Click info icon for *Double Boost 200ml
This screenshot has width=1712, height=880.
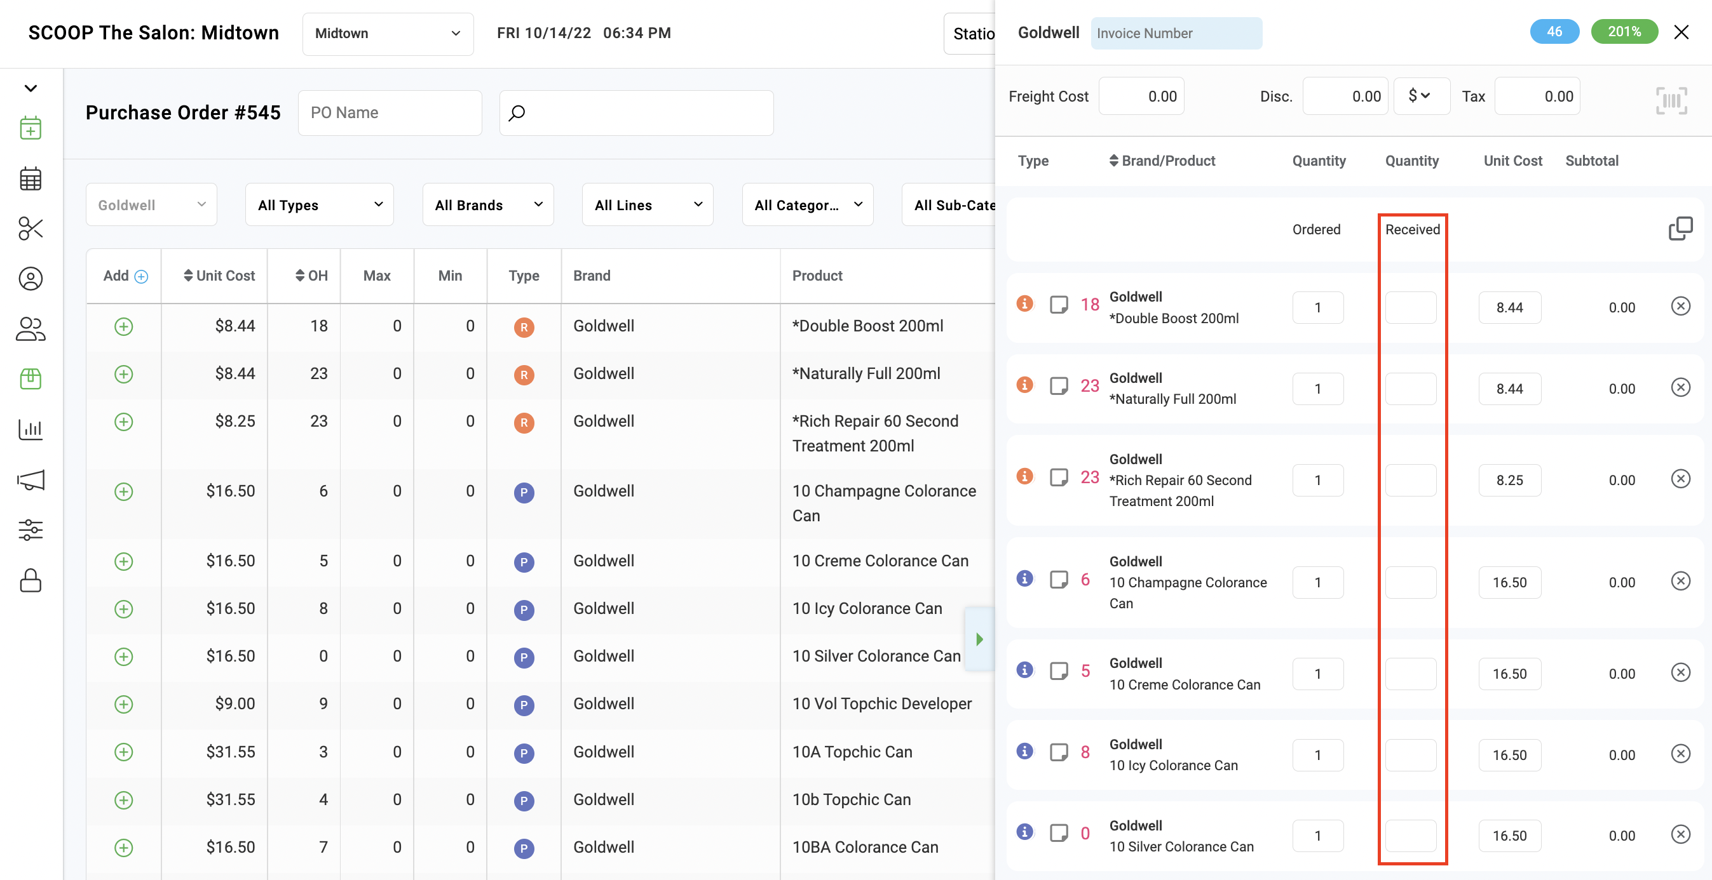coord(1025,303)
